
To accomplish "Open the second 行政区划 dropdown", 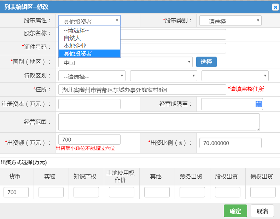I will click(164, 76).
